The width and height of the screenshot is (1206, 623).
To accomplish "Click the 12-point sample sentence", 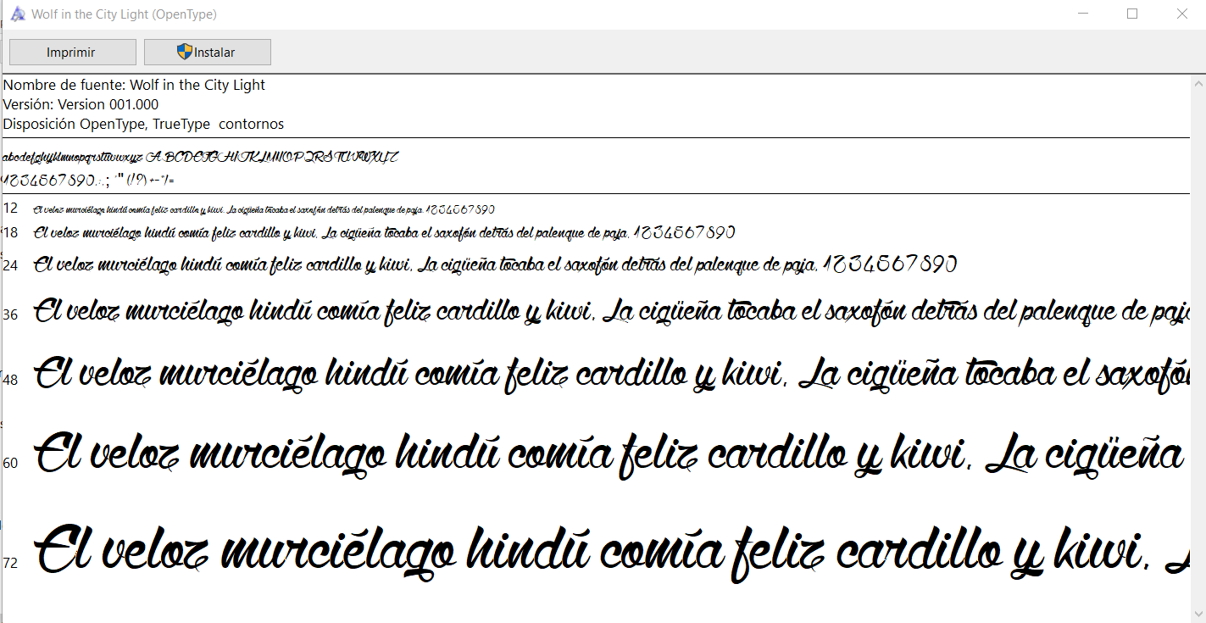I will pos(263,209).
